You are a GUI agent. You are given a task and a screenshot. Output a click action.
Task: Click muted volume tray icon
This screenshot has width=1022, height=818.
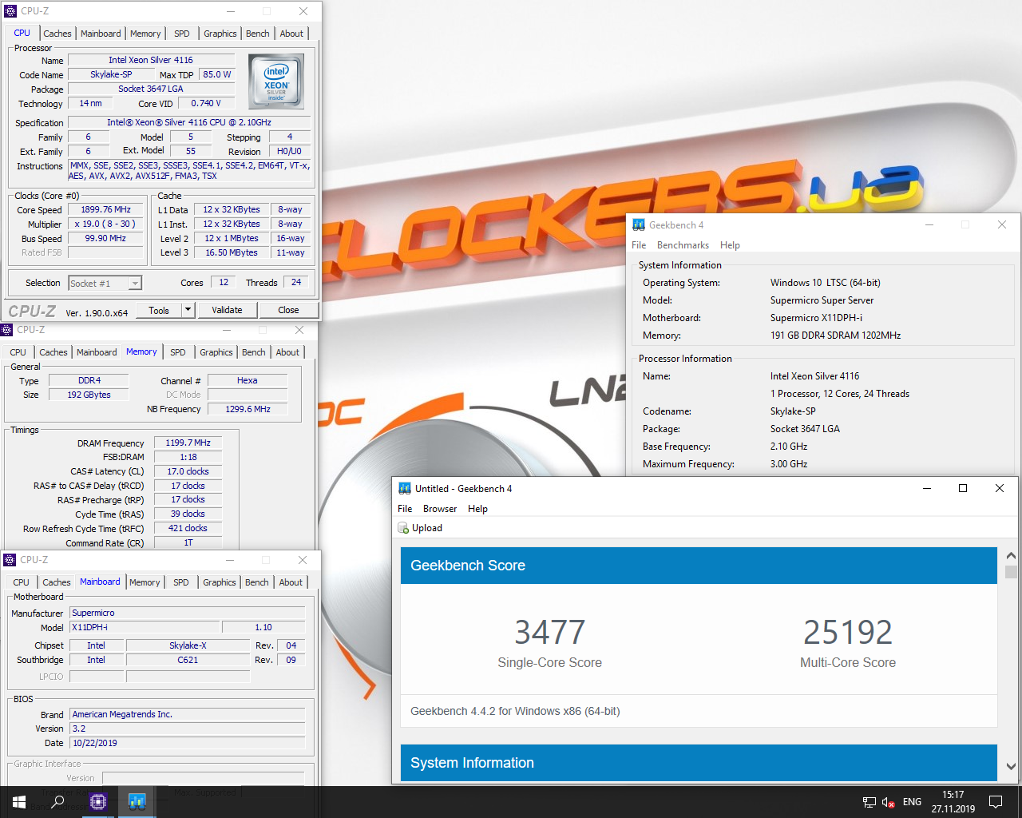(889, 802)
